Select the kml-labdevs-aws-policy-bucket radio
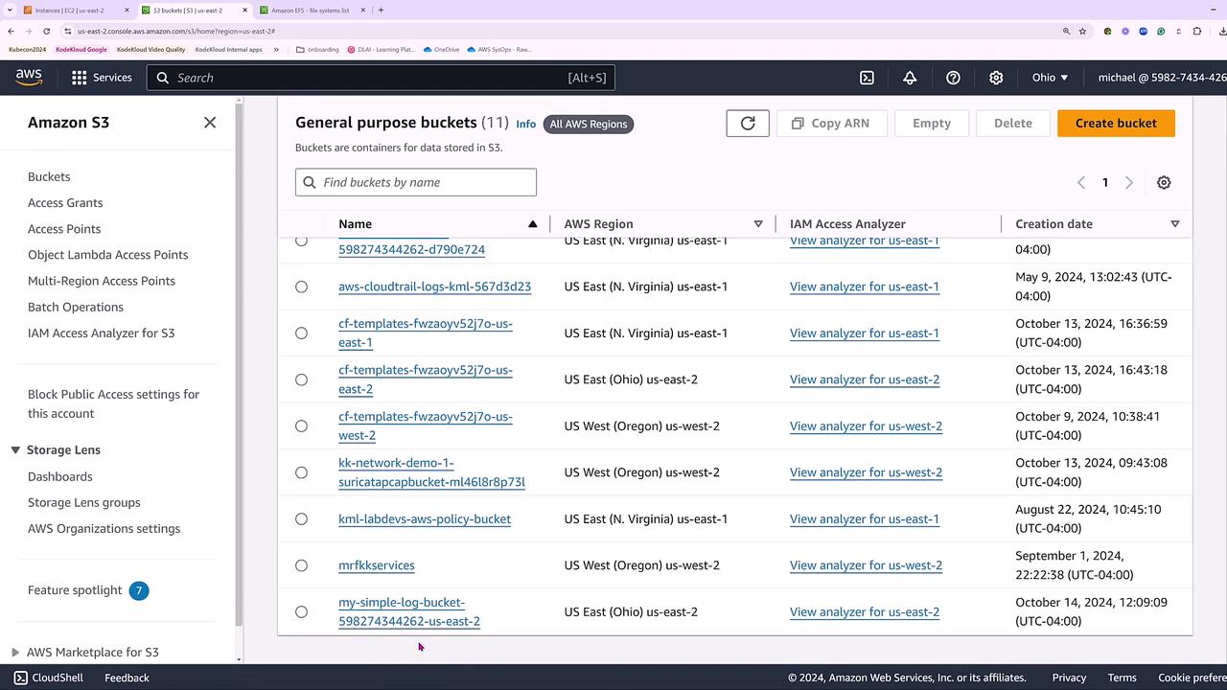This screenshot has width=1227, height=690. tap(301, 518)
